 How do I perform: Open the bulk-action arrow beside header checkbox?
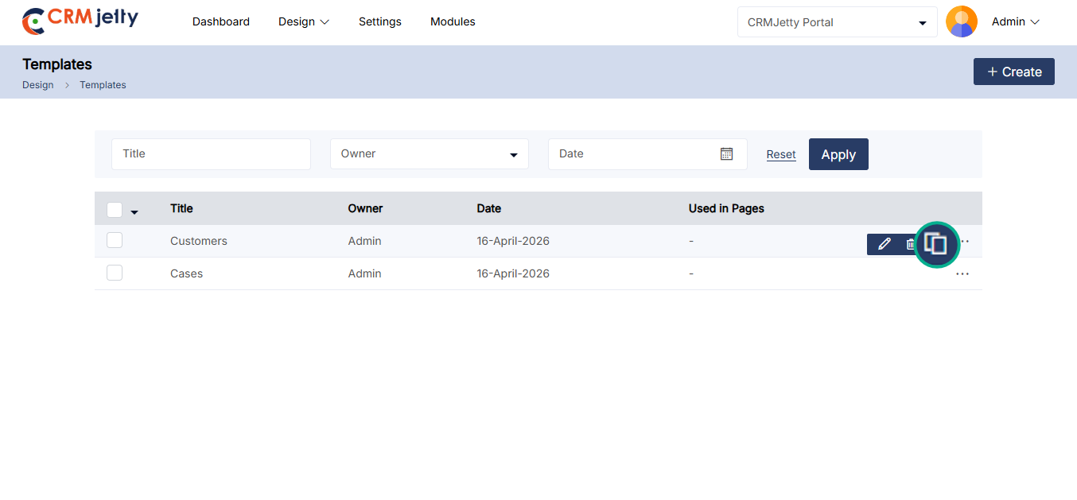pyautogui.click(x=134, y=211)
